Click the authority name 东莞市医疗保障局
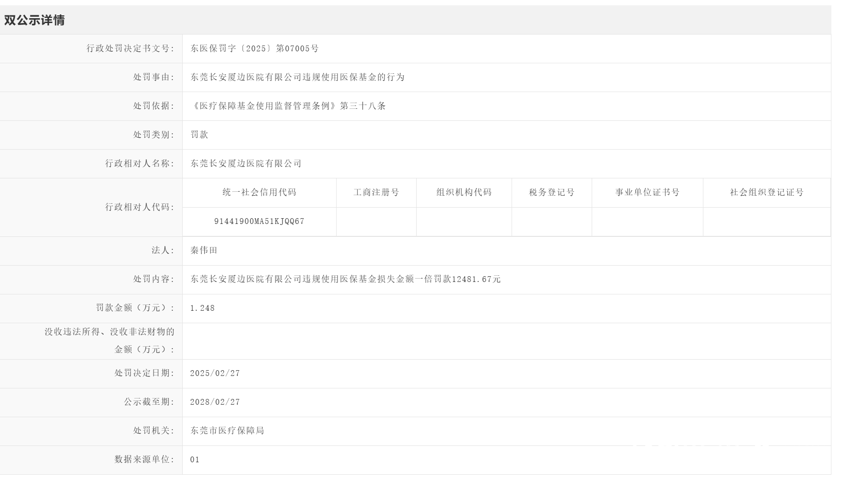Viewport: 841px width, 480px height. coord(227,431)
